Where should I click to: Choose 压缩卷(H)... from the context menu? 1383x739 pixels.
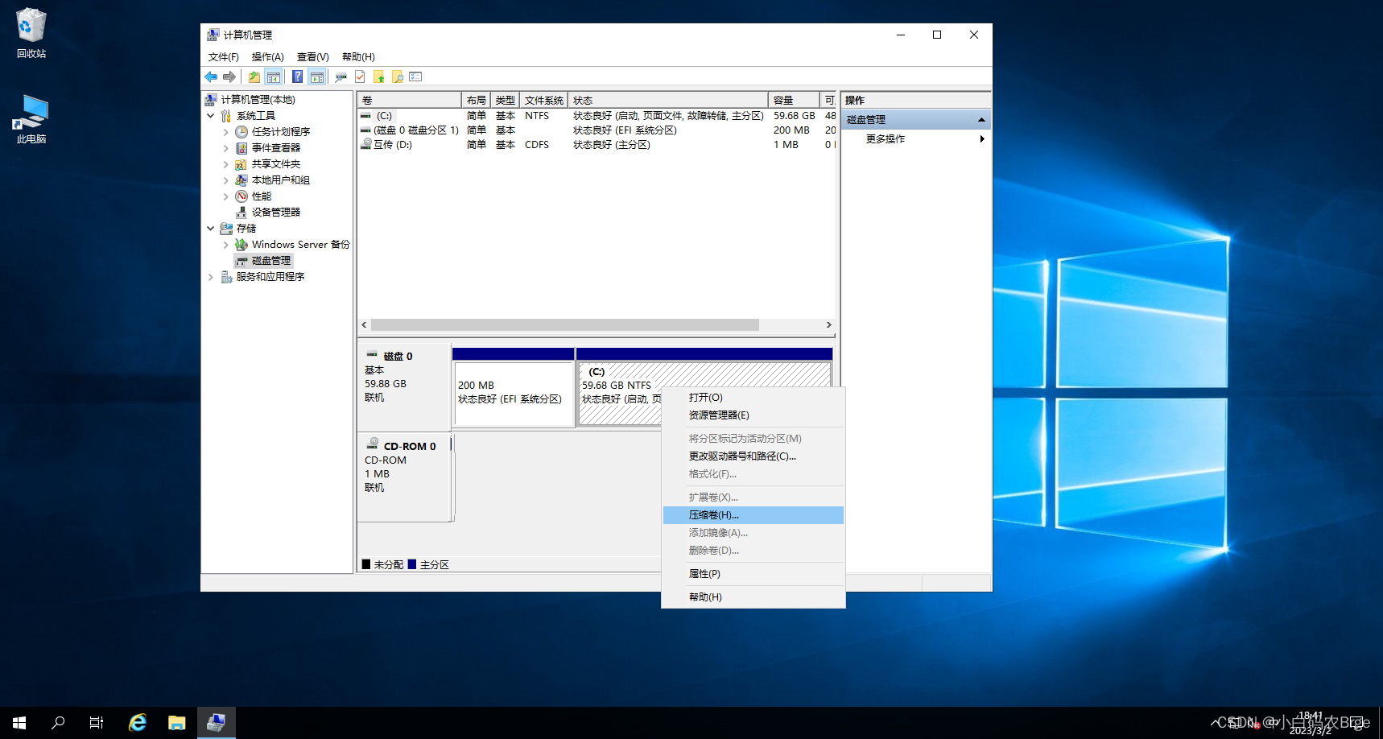(x=753, y=515)
